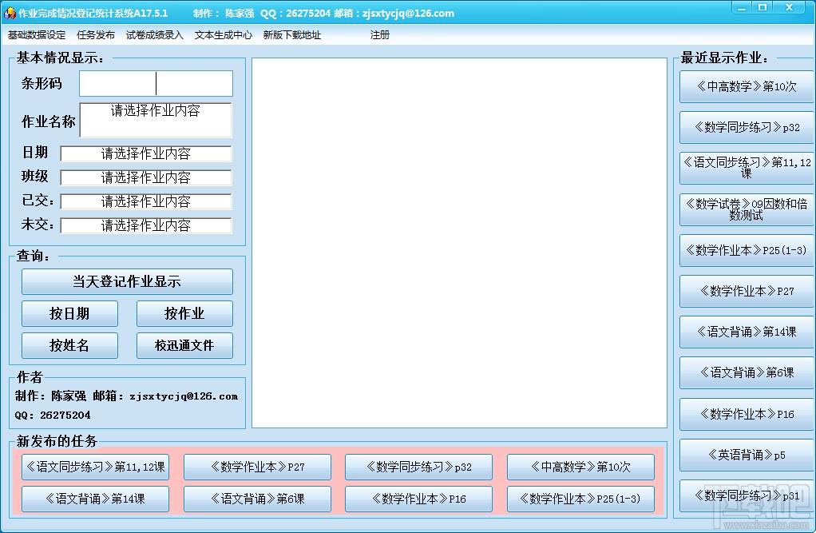
Task: Minimize the application window
Action: [x=742, y=7]
